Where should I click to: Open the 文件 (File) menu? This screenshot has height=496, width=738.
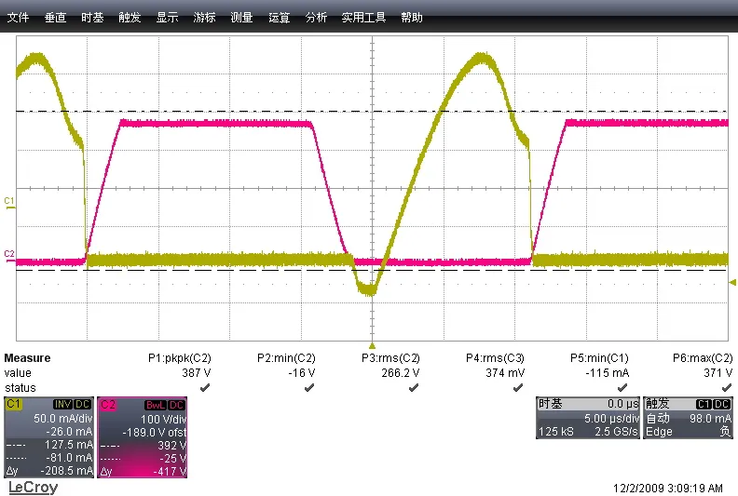(x=18, y=18)
